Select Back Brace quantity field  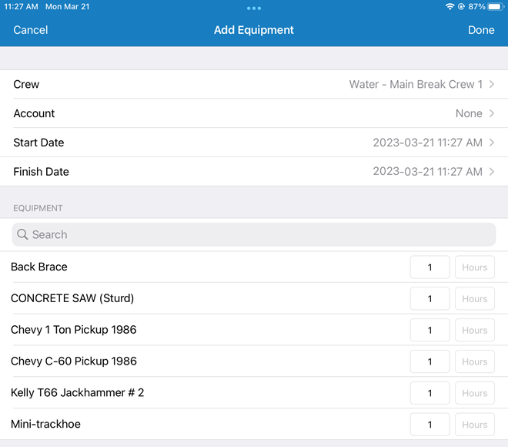429,267
